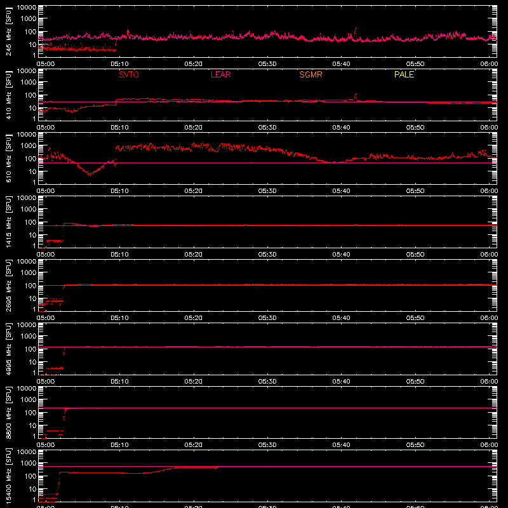The width and height of the screenshot is (508, 508).
Task: Click 06:00 tick label under 610 MHz plot
Action: pos(489,191)
